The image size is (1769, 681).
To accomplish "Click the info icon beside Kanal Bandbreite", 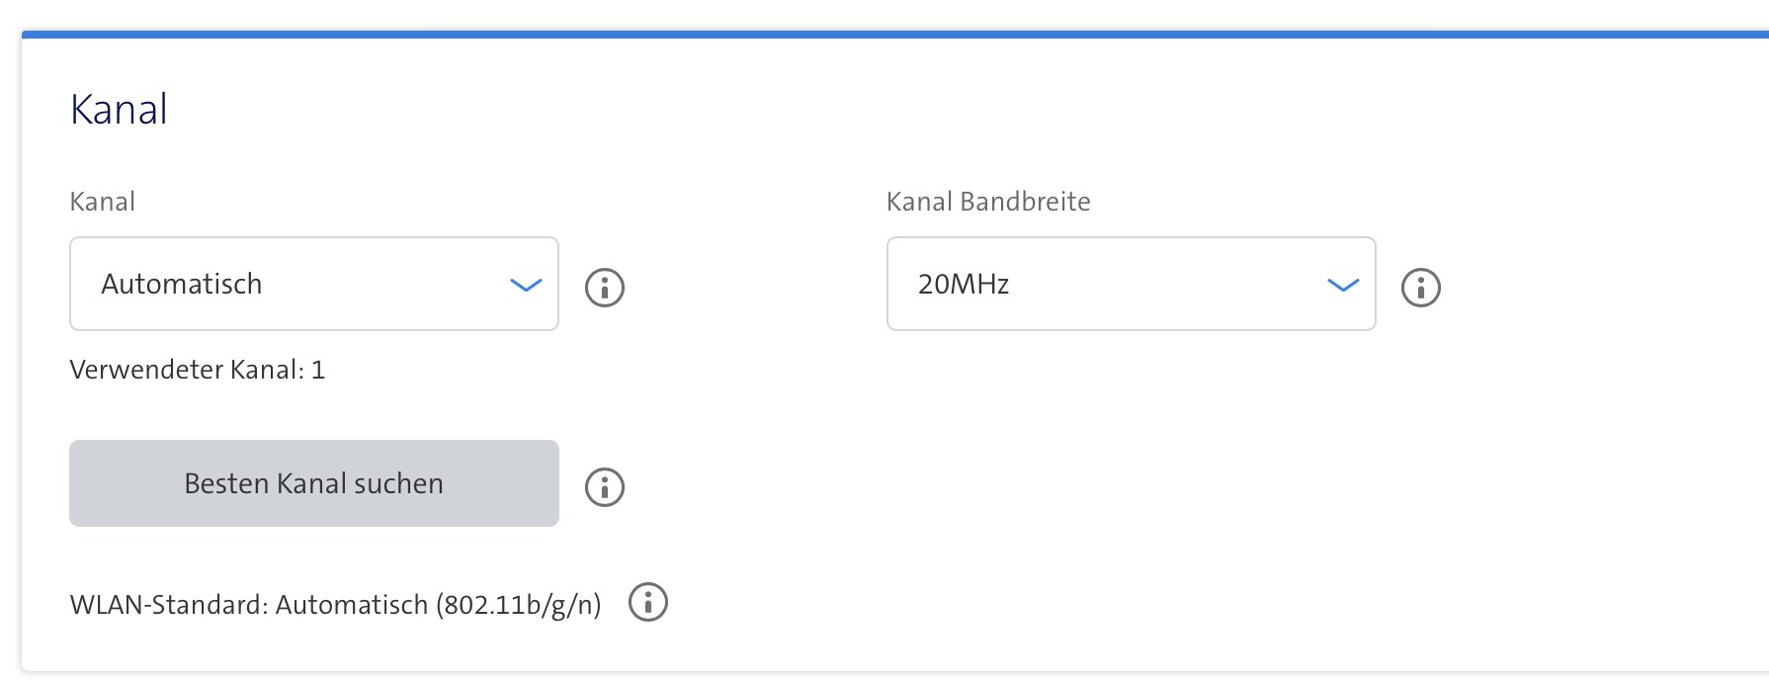I will point(1422,287).
